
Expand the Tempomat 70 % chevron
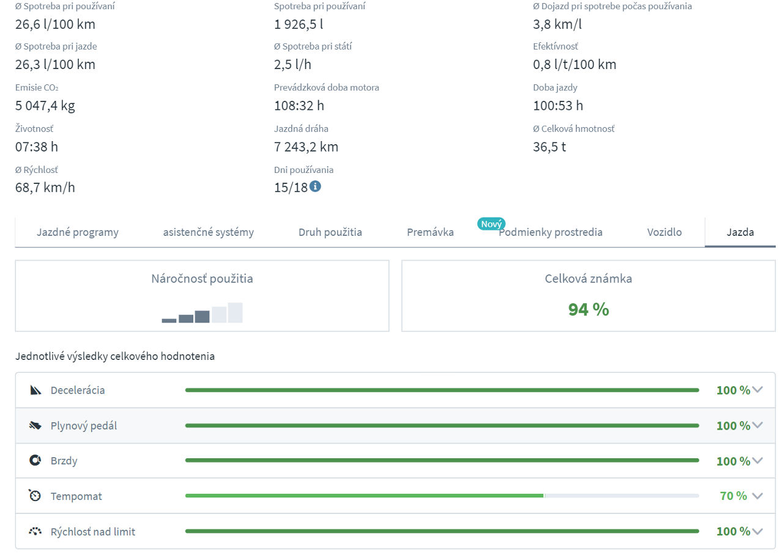point(757,496)
